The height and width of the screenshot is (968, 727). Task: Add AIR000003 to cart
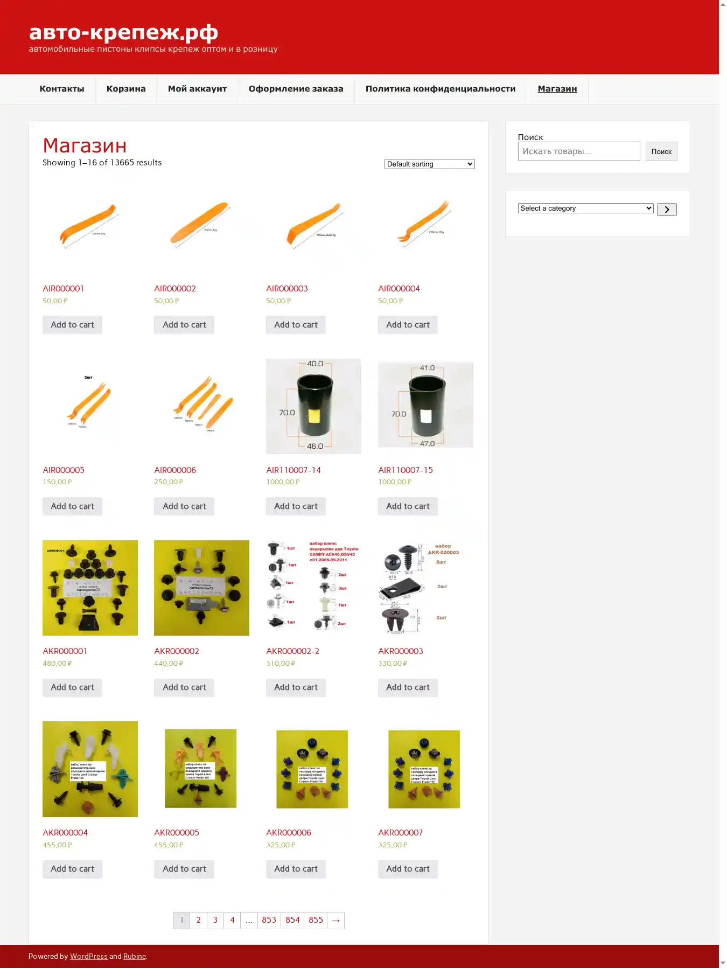point(296,325)
